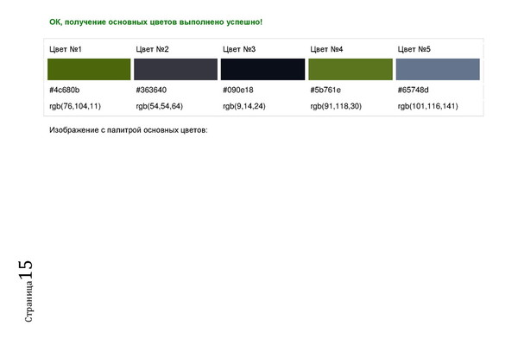Click the green success message text

coord(155,22)
